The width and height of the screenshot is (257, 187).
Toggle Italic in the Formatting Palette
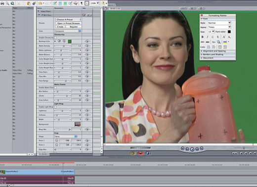click(x=208, y=37)
